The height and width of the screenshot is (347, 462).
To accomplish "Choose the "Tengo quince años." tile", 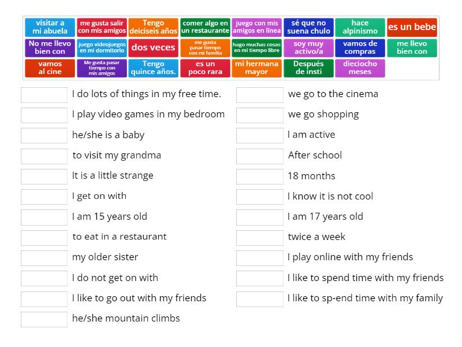I will coord(153,68).
